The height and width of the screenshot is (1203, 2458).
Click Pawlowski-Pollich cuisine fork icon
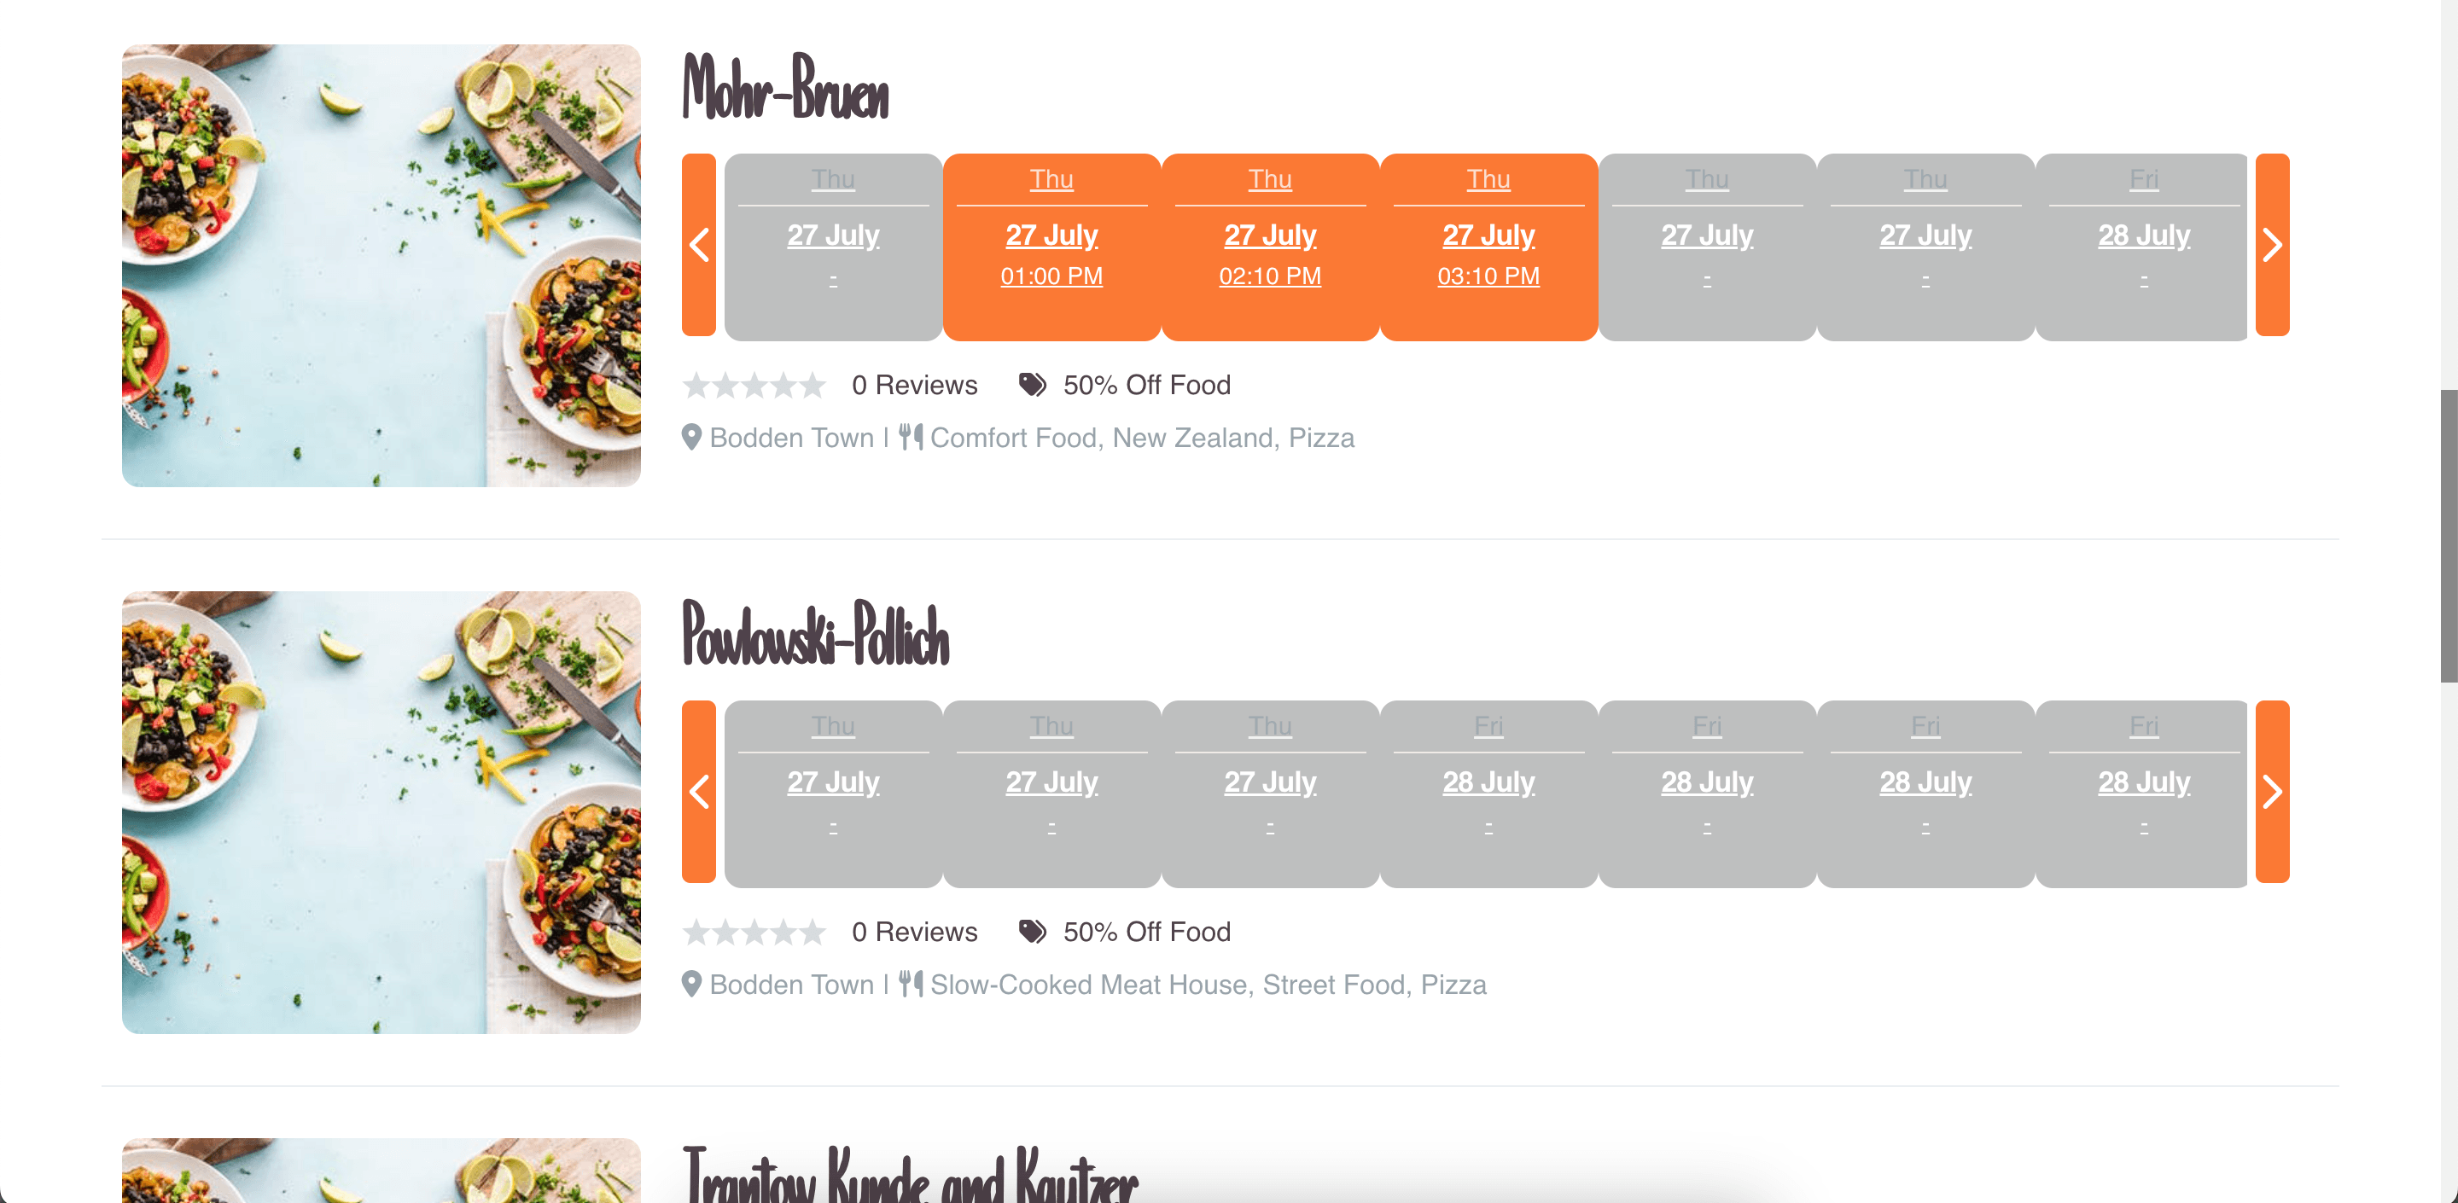911,984
